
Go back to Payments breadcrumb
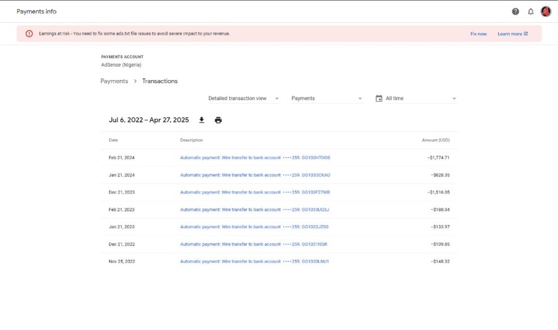pyautogui.click(x=114, y=81)
